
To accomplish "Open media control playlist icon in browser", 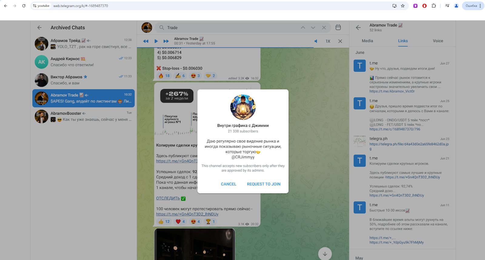I will pyautogui.click(x=447, y=6).
